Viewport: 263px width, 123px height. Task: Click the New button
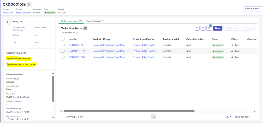coord(217,28)
